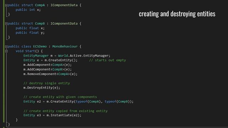Screen dimensions: 228x128
Task: Collapse the CompB struct code block
Action: 6,24
